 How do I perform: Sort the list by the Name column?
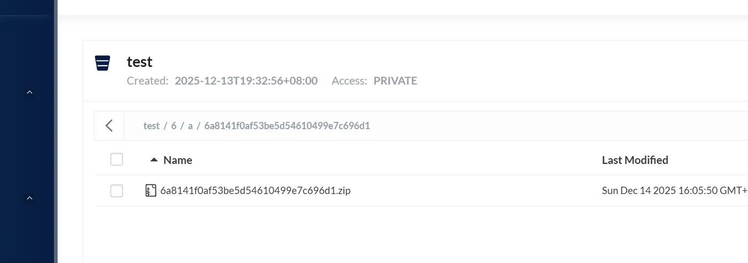(177, 160)
